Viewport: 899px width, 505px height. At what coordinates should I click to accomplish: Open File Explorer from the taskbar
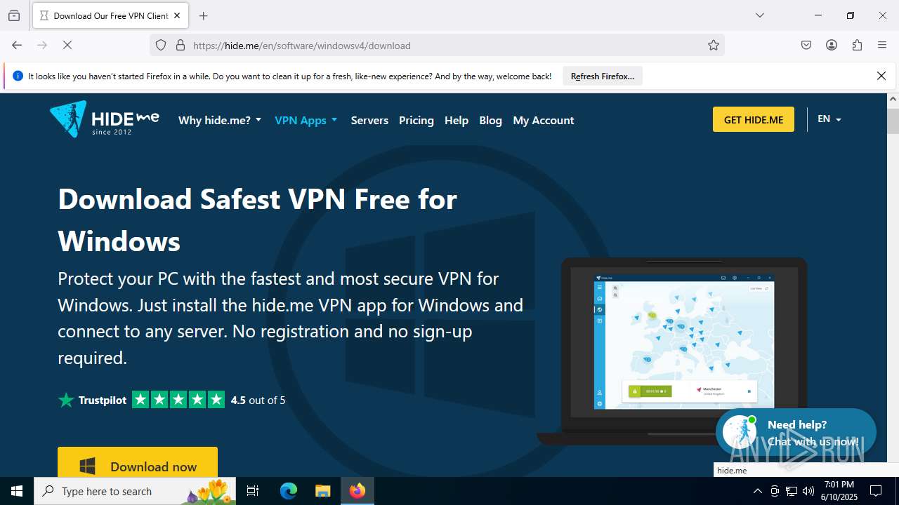tap(322, 491)
